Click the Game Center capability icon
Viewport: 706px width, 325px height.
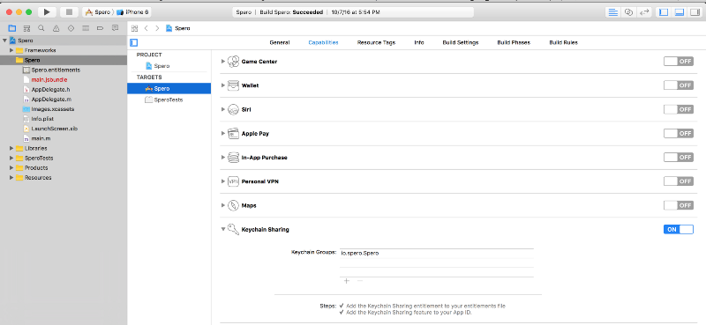click(x=233, y=62)
